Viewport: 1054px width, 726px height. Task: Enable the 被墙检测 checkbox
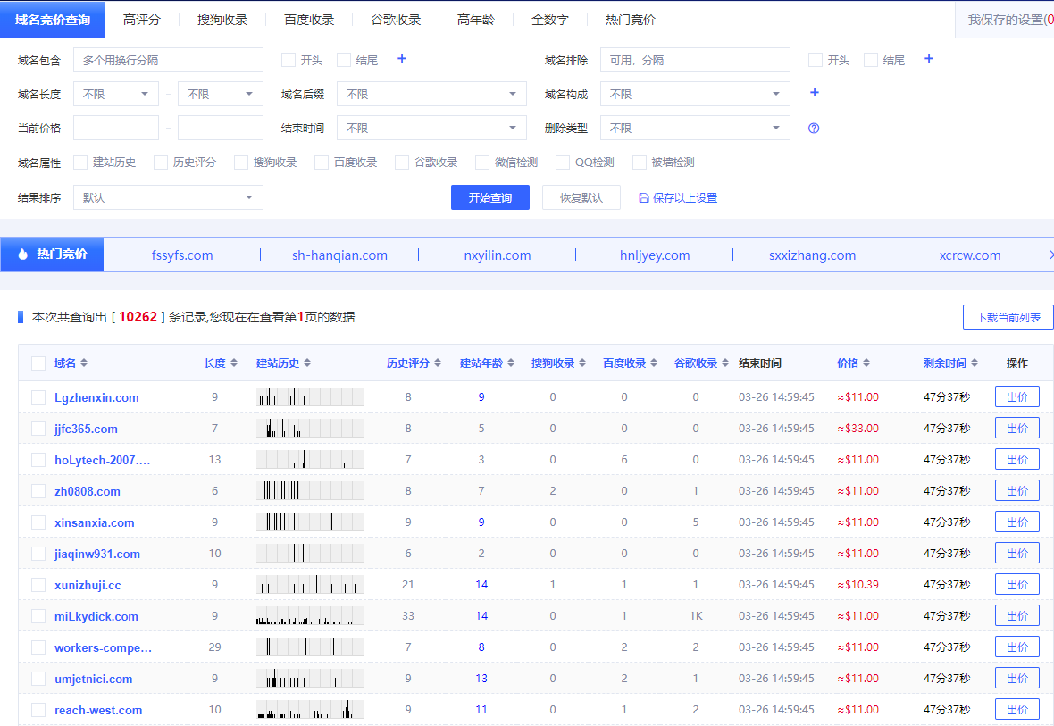tap(640, 163)
